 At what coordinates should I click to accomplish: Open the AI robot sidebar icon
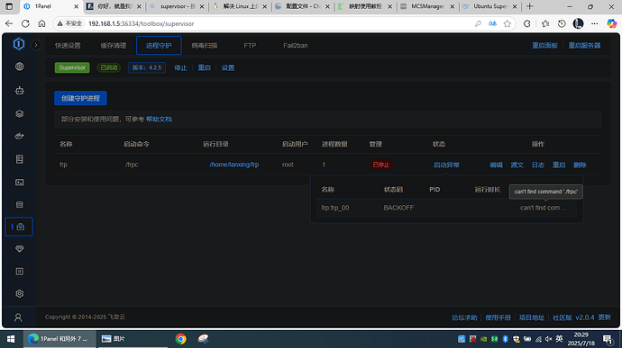[19, 91]
